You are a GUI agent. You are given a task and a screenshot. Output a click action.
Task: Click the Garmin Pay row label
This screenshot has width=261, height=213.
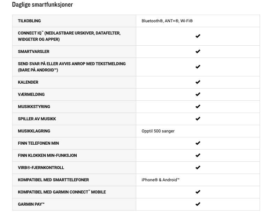click(31, 204)
